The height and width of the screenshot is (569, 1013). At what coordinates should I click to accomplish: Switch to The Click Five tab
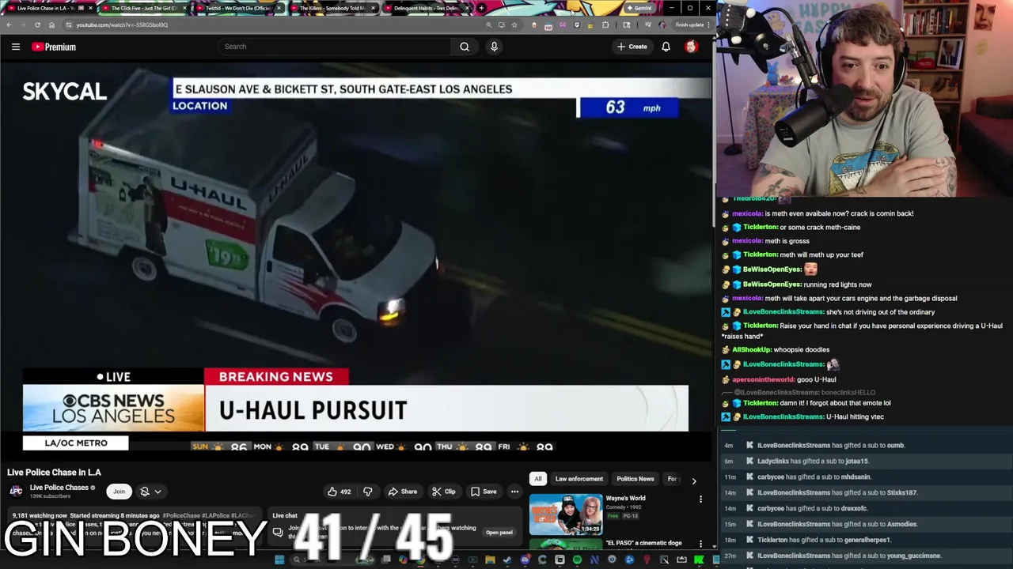(142, 8)
